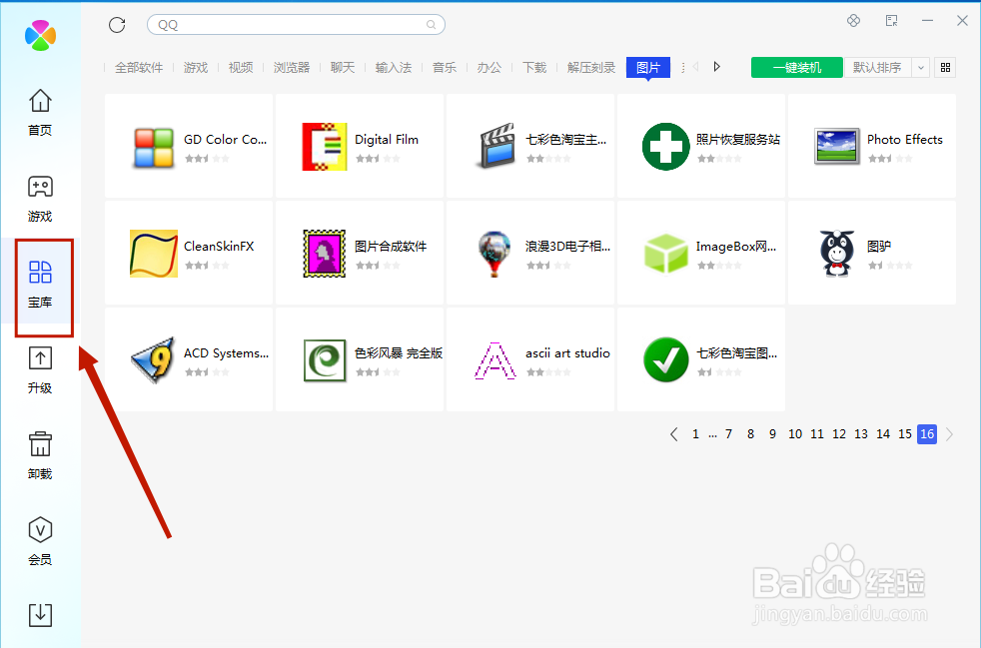Open 照片恢复服务站 green cross icon
The height and width of the screenshot is (648, 981).
click(665, 147)
